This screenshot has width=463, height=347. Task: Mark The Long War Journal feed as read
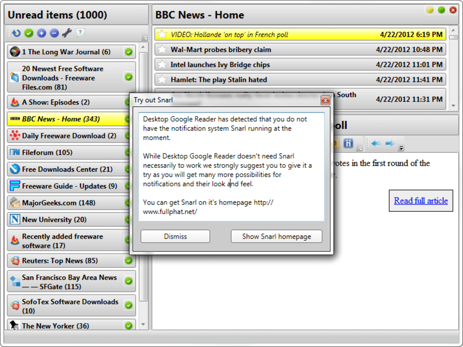tap(128, 52)
